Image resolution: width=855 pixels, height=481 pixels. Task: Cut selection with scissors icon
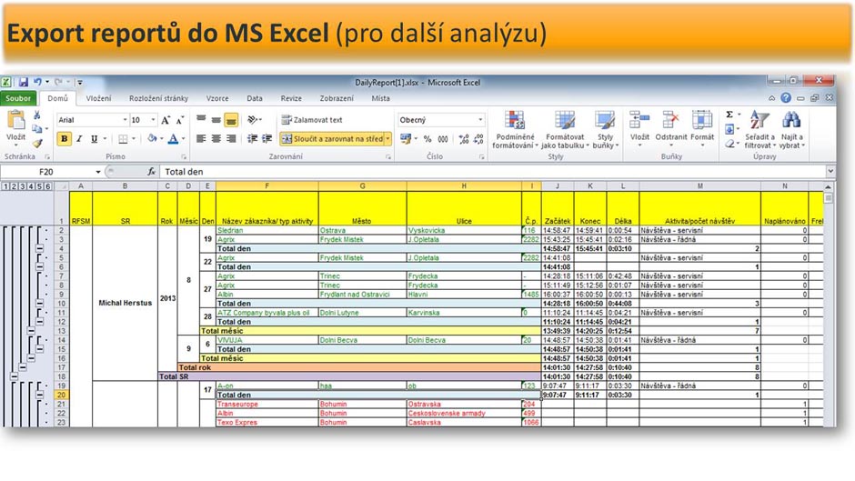pyautogui.click(x=37, y=115)
